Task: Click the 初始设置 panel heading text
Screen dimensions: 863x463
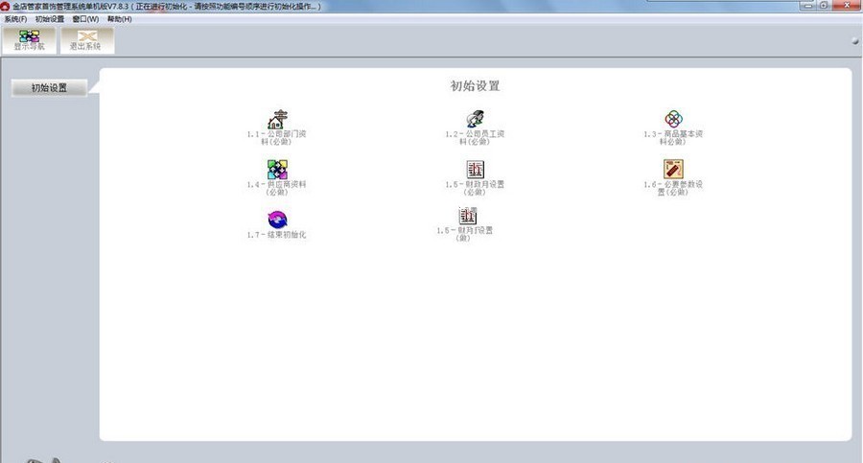Action: [475, 86]
